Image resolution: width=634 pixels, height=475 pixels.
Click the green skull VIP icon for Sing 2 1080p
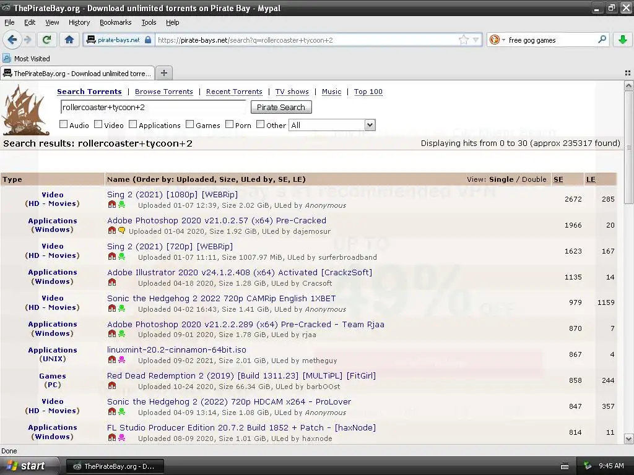[122, 205]
